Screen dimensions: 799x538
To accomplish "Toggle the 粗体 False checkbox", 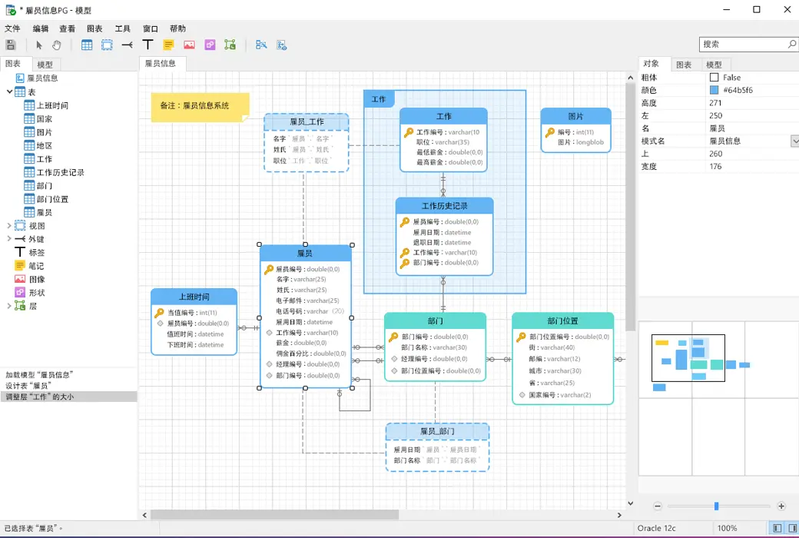I will pos(714,78).
